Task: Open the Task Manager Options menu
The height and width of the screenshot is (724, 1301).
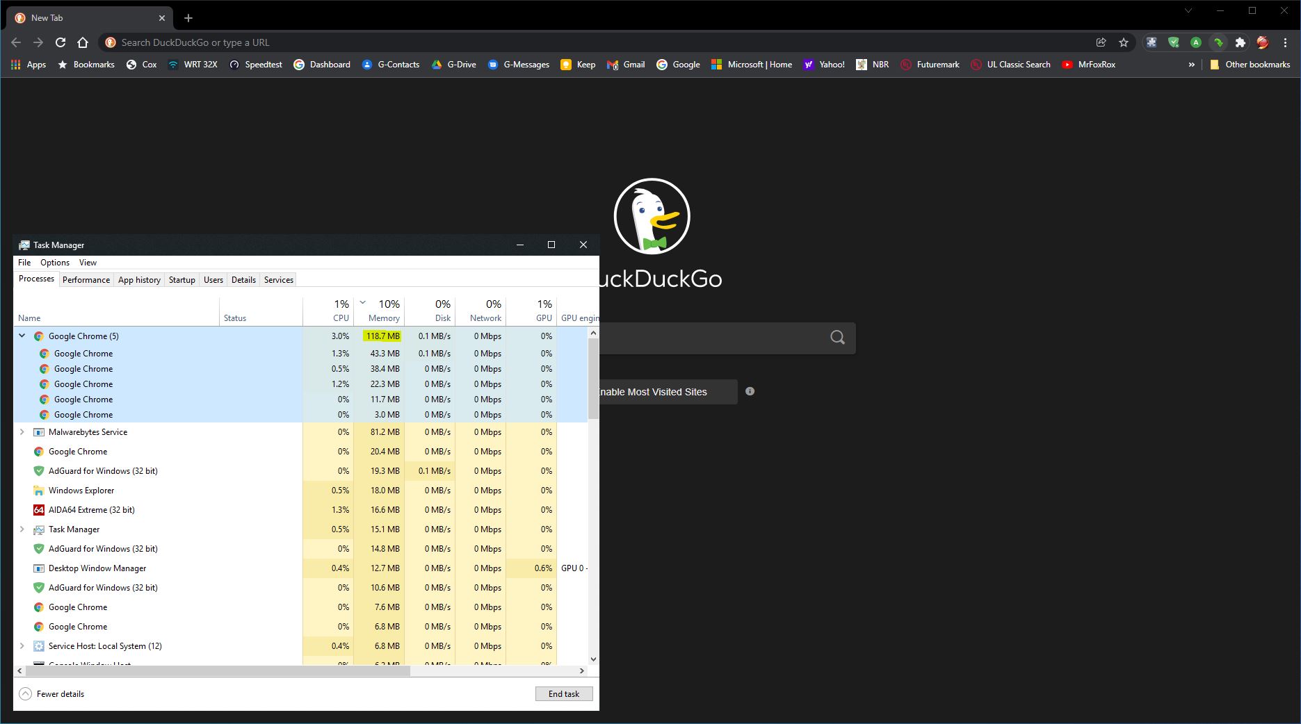Action: pos(55,263)
